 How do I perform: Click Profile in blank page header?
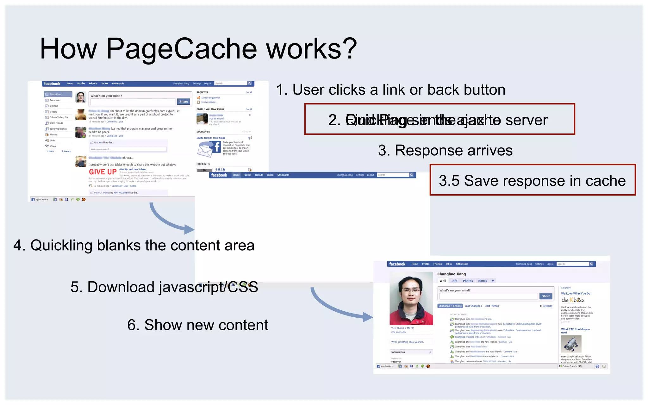247,175
